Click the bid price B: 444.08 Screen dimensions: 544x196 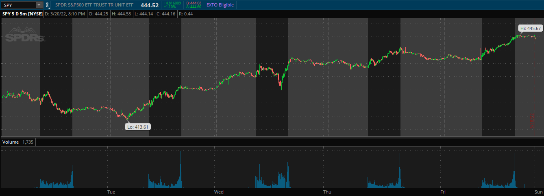click(194, 3)
